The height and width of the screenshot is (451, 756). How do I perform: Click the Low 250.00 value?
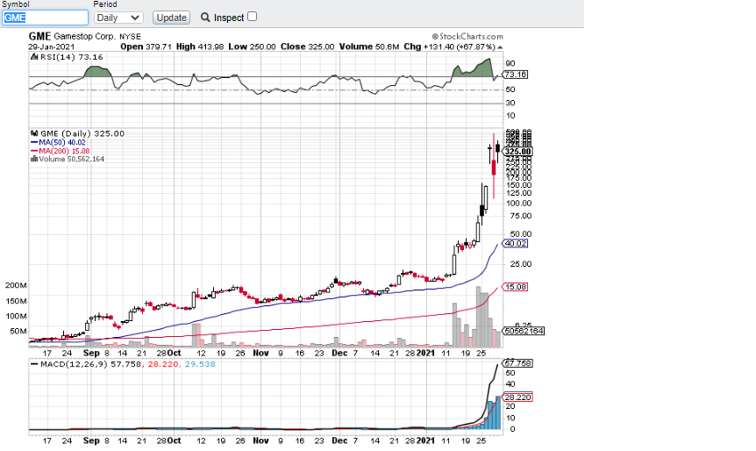coord(252,47)
